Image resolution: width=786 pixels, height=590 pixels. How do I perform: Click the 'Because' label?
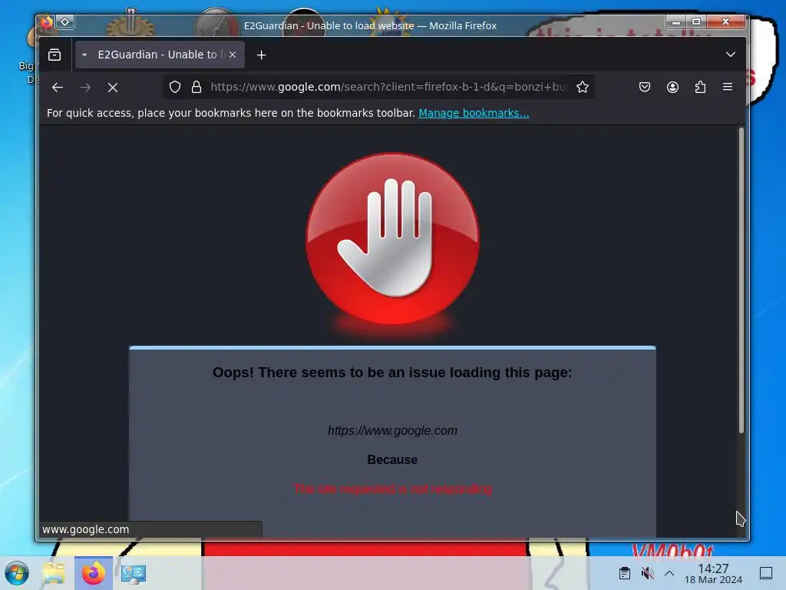pyautogui.click(x=392, y=459)
